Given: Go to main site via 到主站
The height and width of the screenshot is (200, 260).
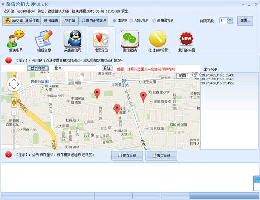Looking at the screenshot, I should 69,20.
